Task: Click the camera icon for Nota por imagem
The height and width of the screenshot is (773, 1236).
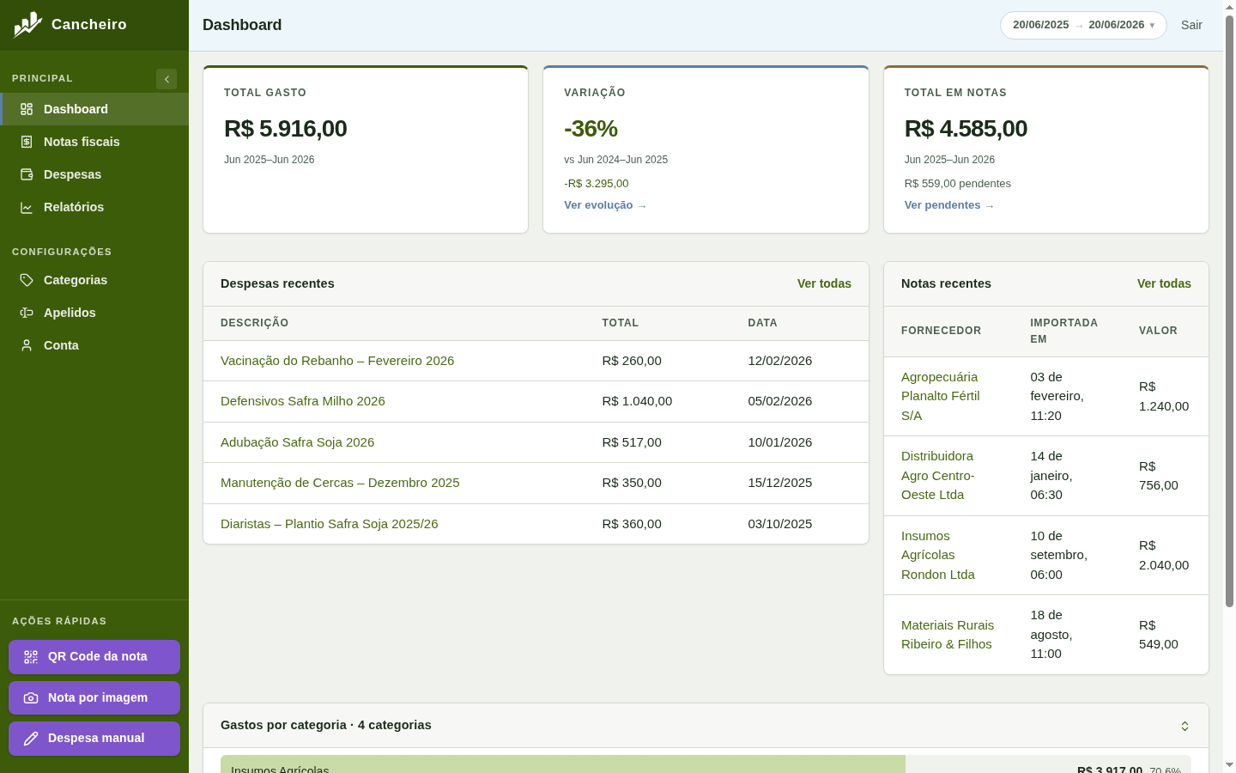Action: (31, 698)
